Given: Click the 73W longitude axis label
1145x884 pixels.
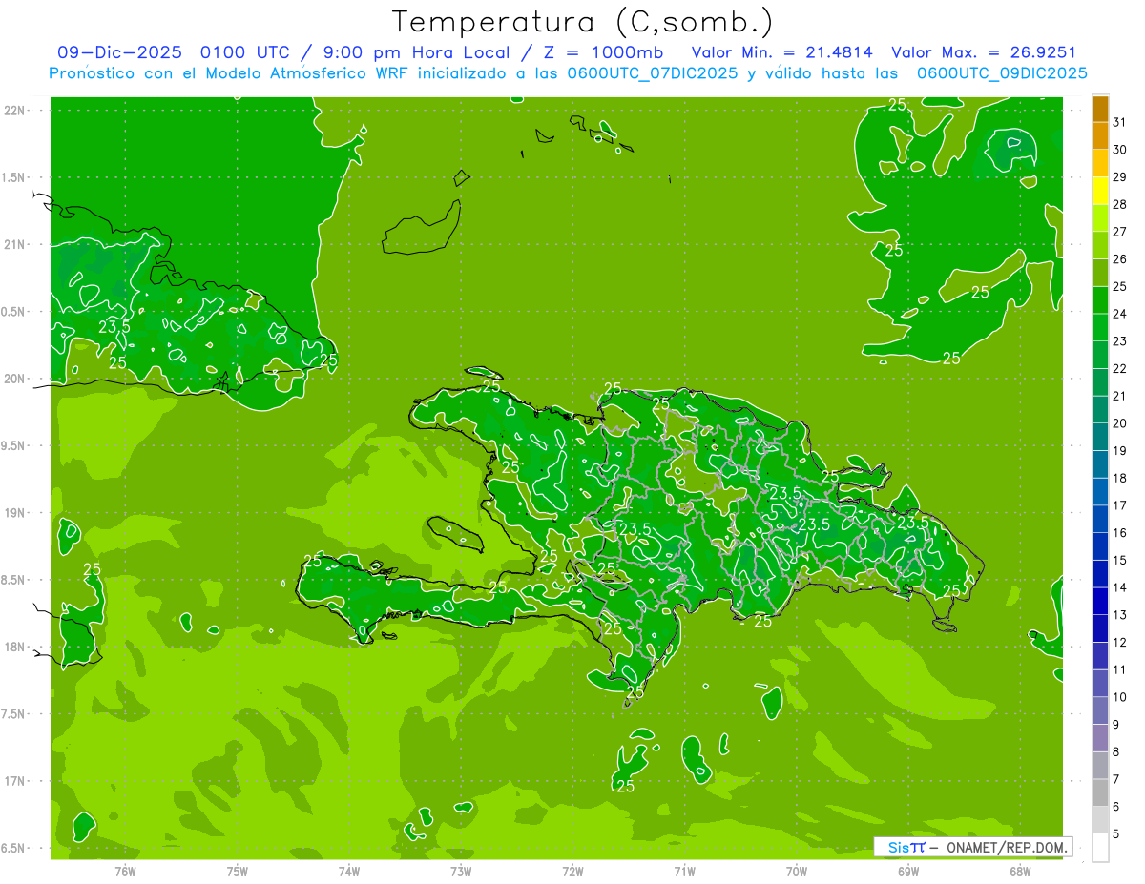Looking at the screenshot, I should (461, 872).
